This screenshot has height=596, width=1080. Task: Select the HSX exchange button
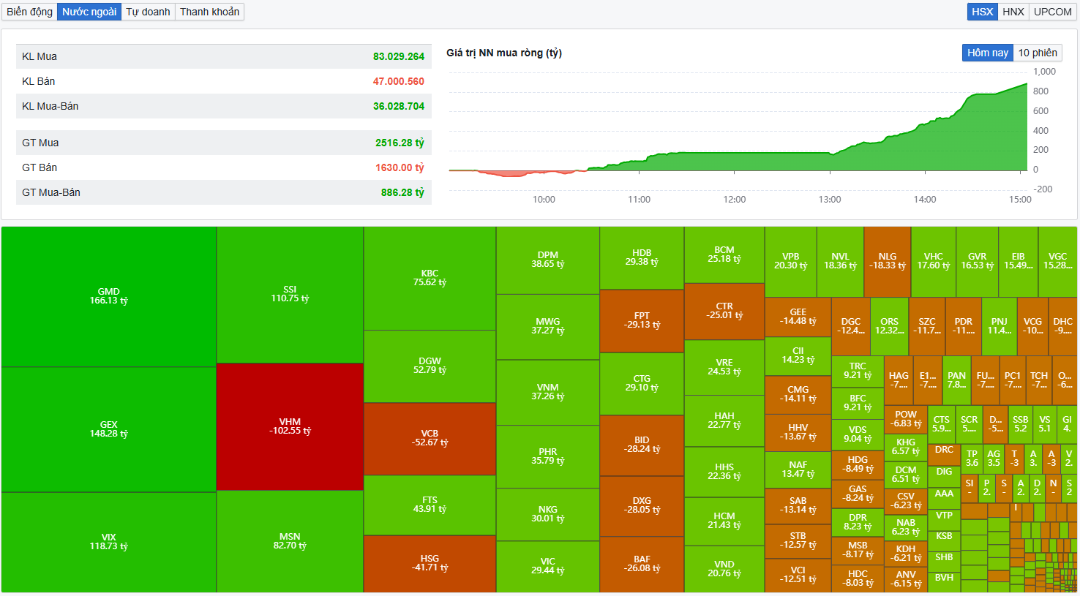[983, 12]
